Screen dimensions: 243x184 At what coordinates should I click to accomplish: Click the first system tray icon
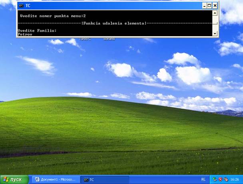pos(215,180)
